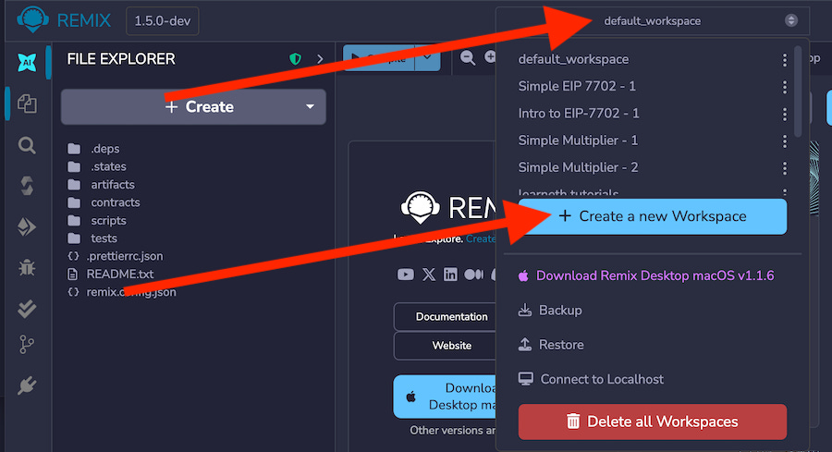The width and height of the screenshot is (832, 452).
Task: Expand the File Explorer chevron arrow
Action: [x=320, y=59]
